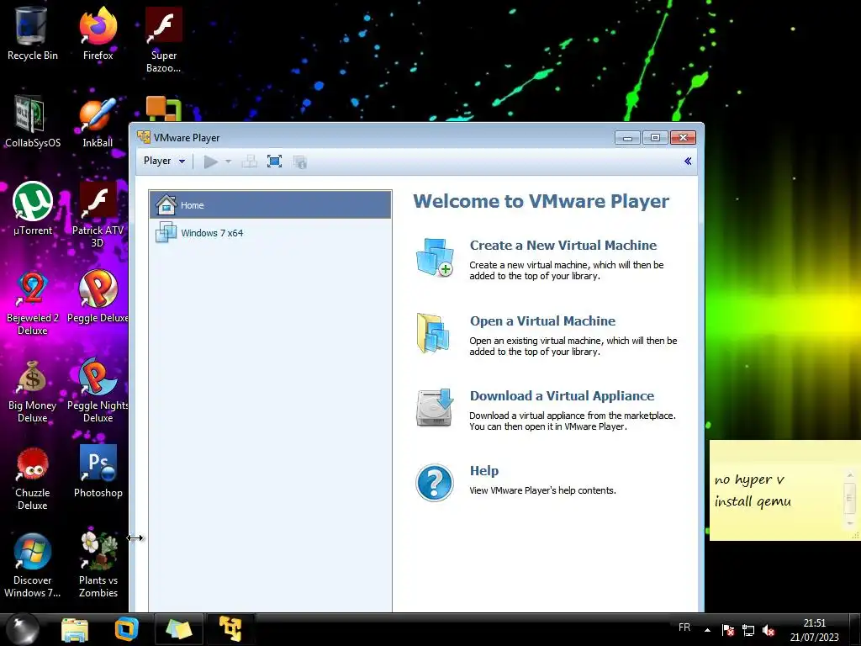The width and height of the screenshot is (861, 646).
Task: Enter full screen mode icon in toolbar
Action: point(275,161)
